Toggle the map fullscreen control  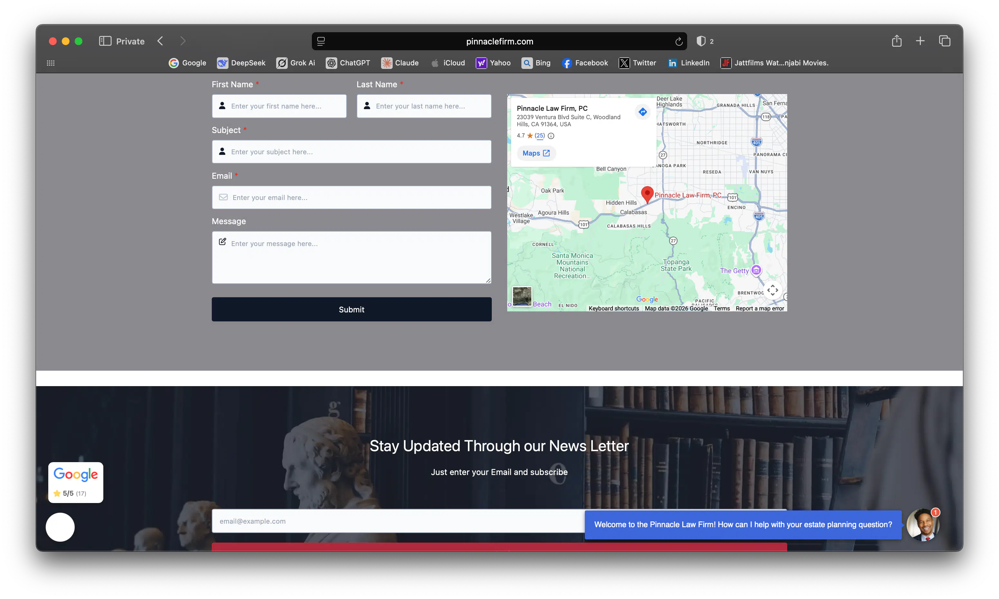773,290
